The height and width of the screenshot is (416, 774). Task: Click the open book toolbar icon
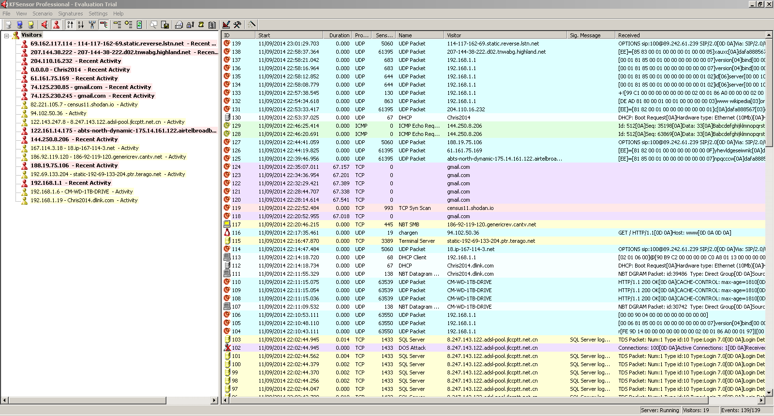coord(212,24)
